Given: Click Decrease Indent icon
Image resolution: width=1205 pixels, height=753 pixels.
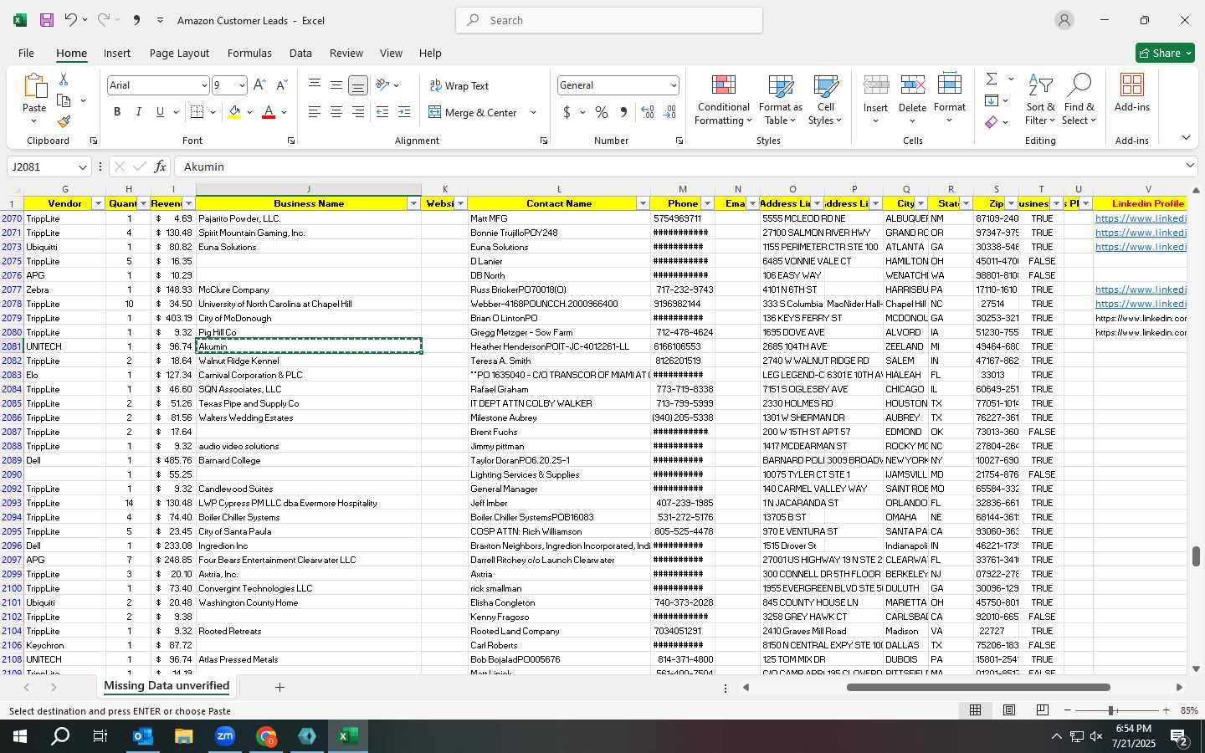Looking at the screenshot, I should coord(382,112).
